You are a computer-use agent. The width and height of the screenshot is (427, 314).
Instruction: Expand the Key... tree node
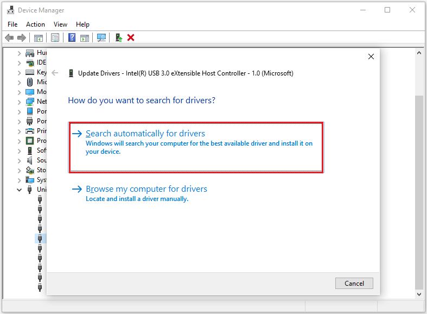coord(19,73)
